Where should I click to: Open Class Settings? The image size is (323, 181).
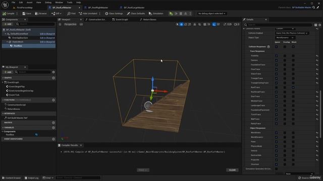(114, 14)
